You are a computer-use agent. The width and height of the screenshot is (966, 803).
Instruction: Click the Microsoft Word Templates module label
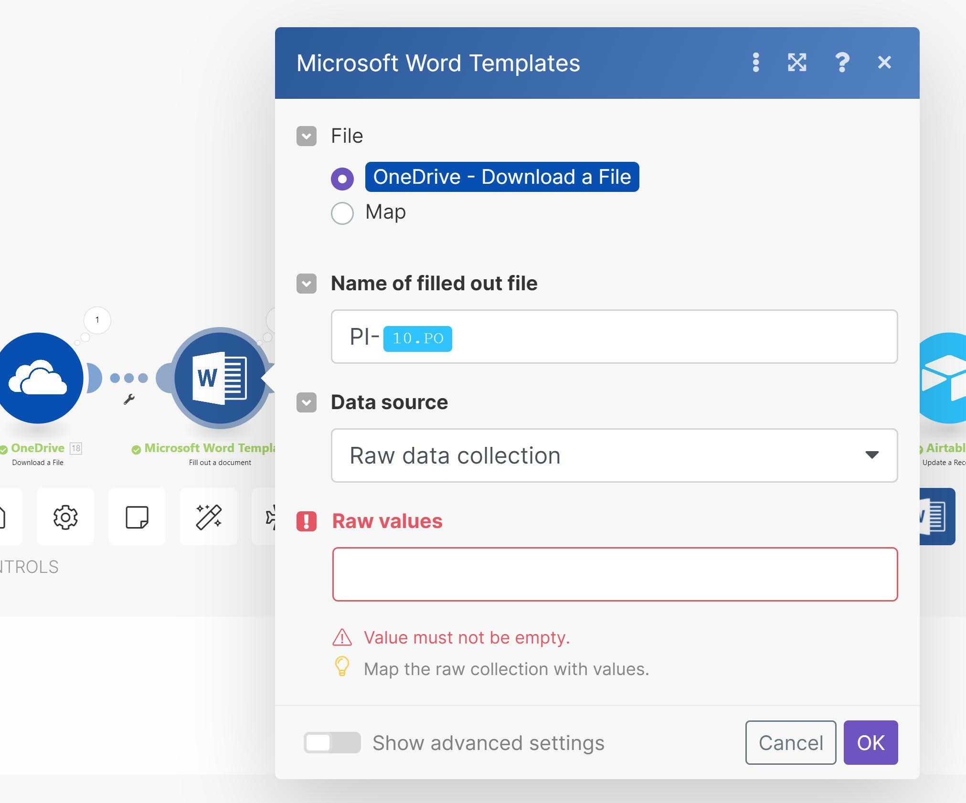tap(210, 448)
